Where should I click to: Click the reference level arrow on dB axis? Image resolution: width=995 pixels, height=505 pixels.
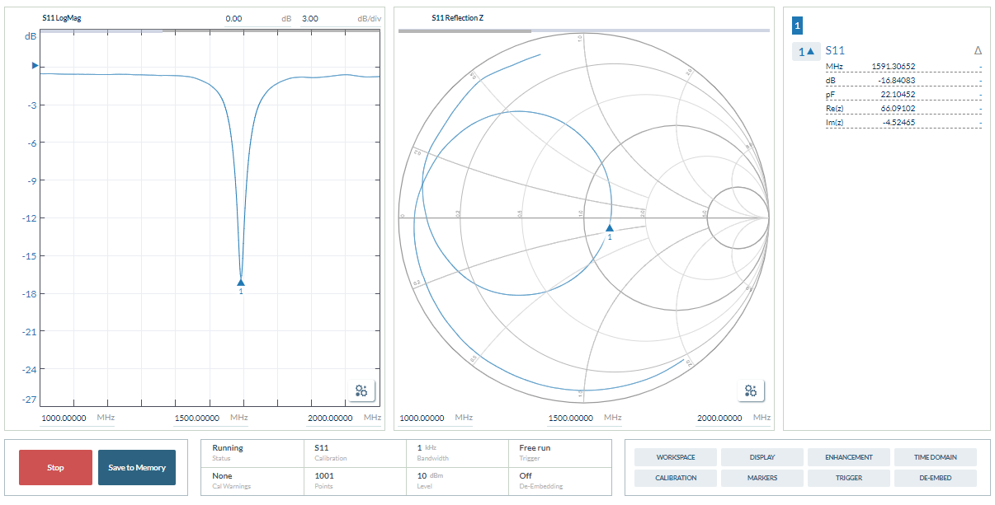pyautogui.click(x=35, y=65)
